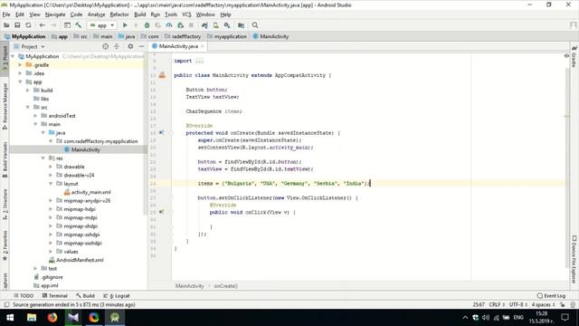Navigate Back with the left arrow icon
Image resolution: width=579 pixels, height=326 pixels.
43,25
